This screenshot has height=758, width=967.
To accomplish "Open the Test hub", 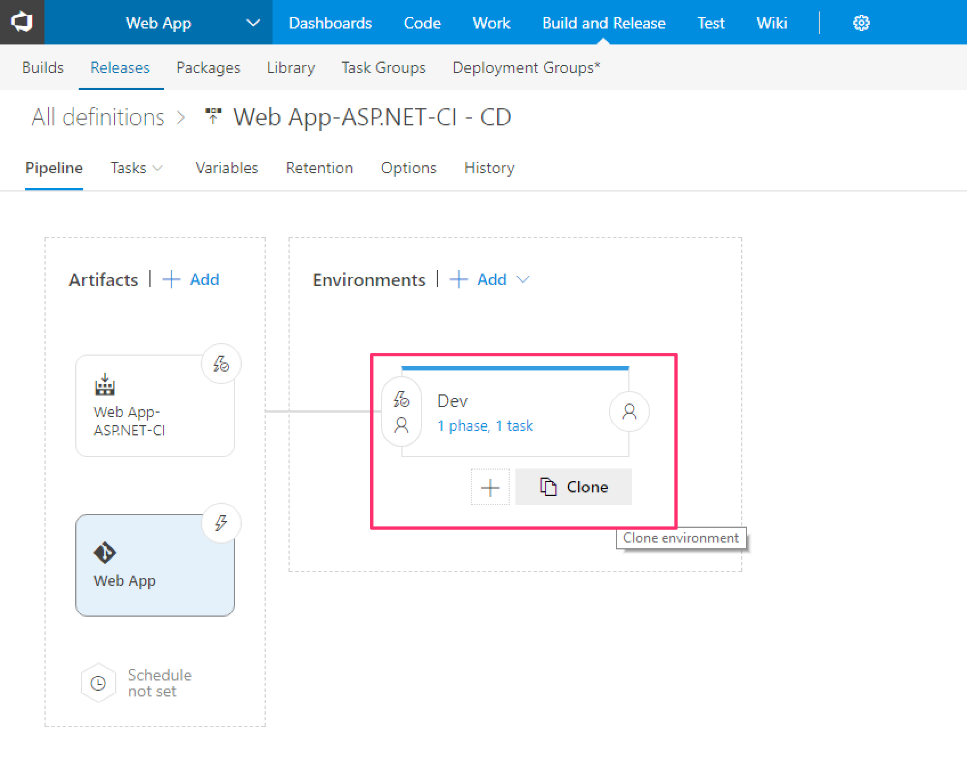I will click(x=711, y=23).
